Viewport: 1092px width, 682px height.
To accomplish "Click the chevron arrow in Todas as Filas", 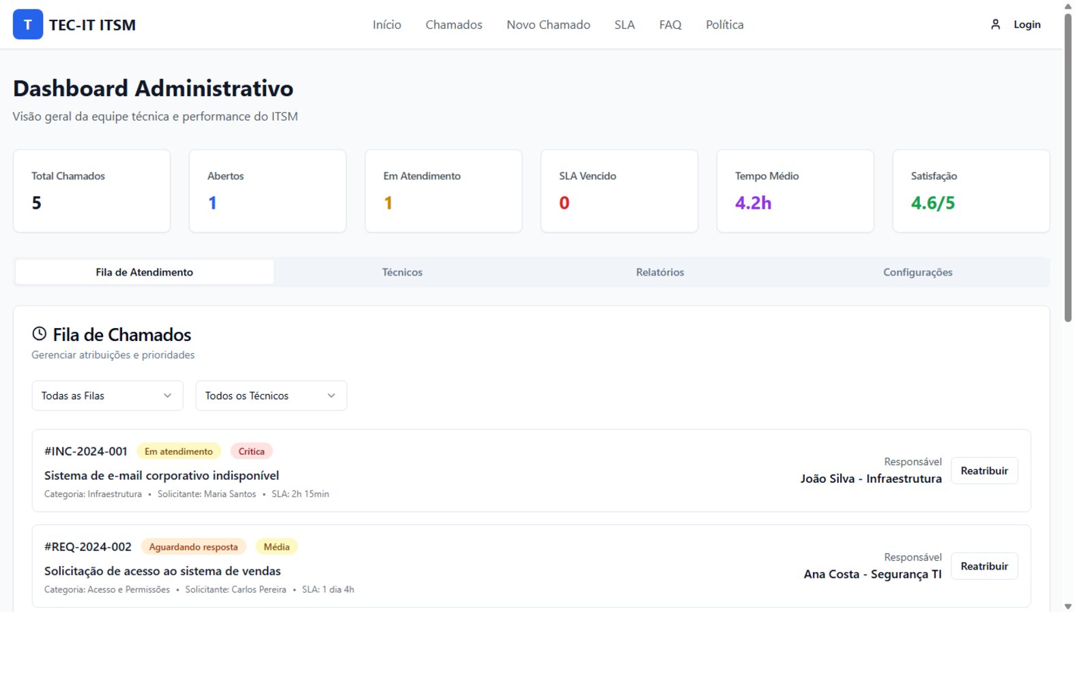I will [x=167, y=396].
